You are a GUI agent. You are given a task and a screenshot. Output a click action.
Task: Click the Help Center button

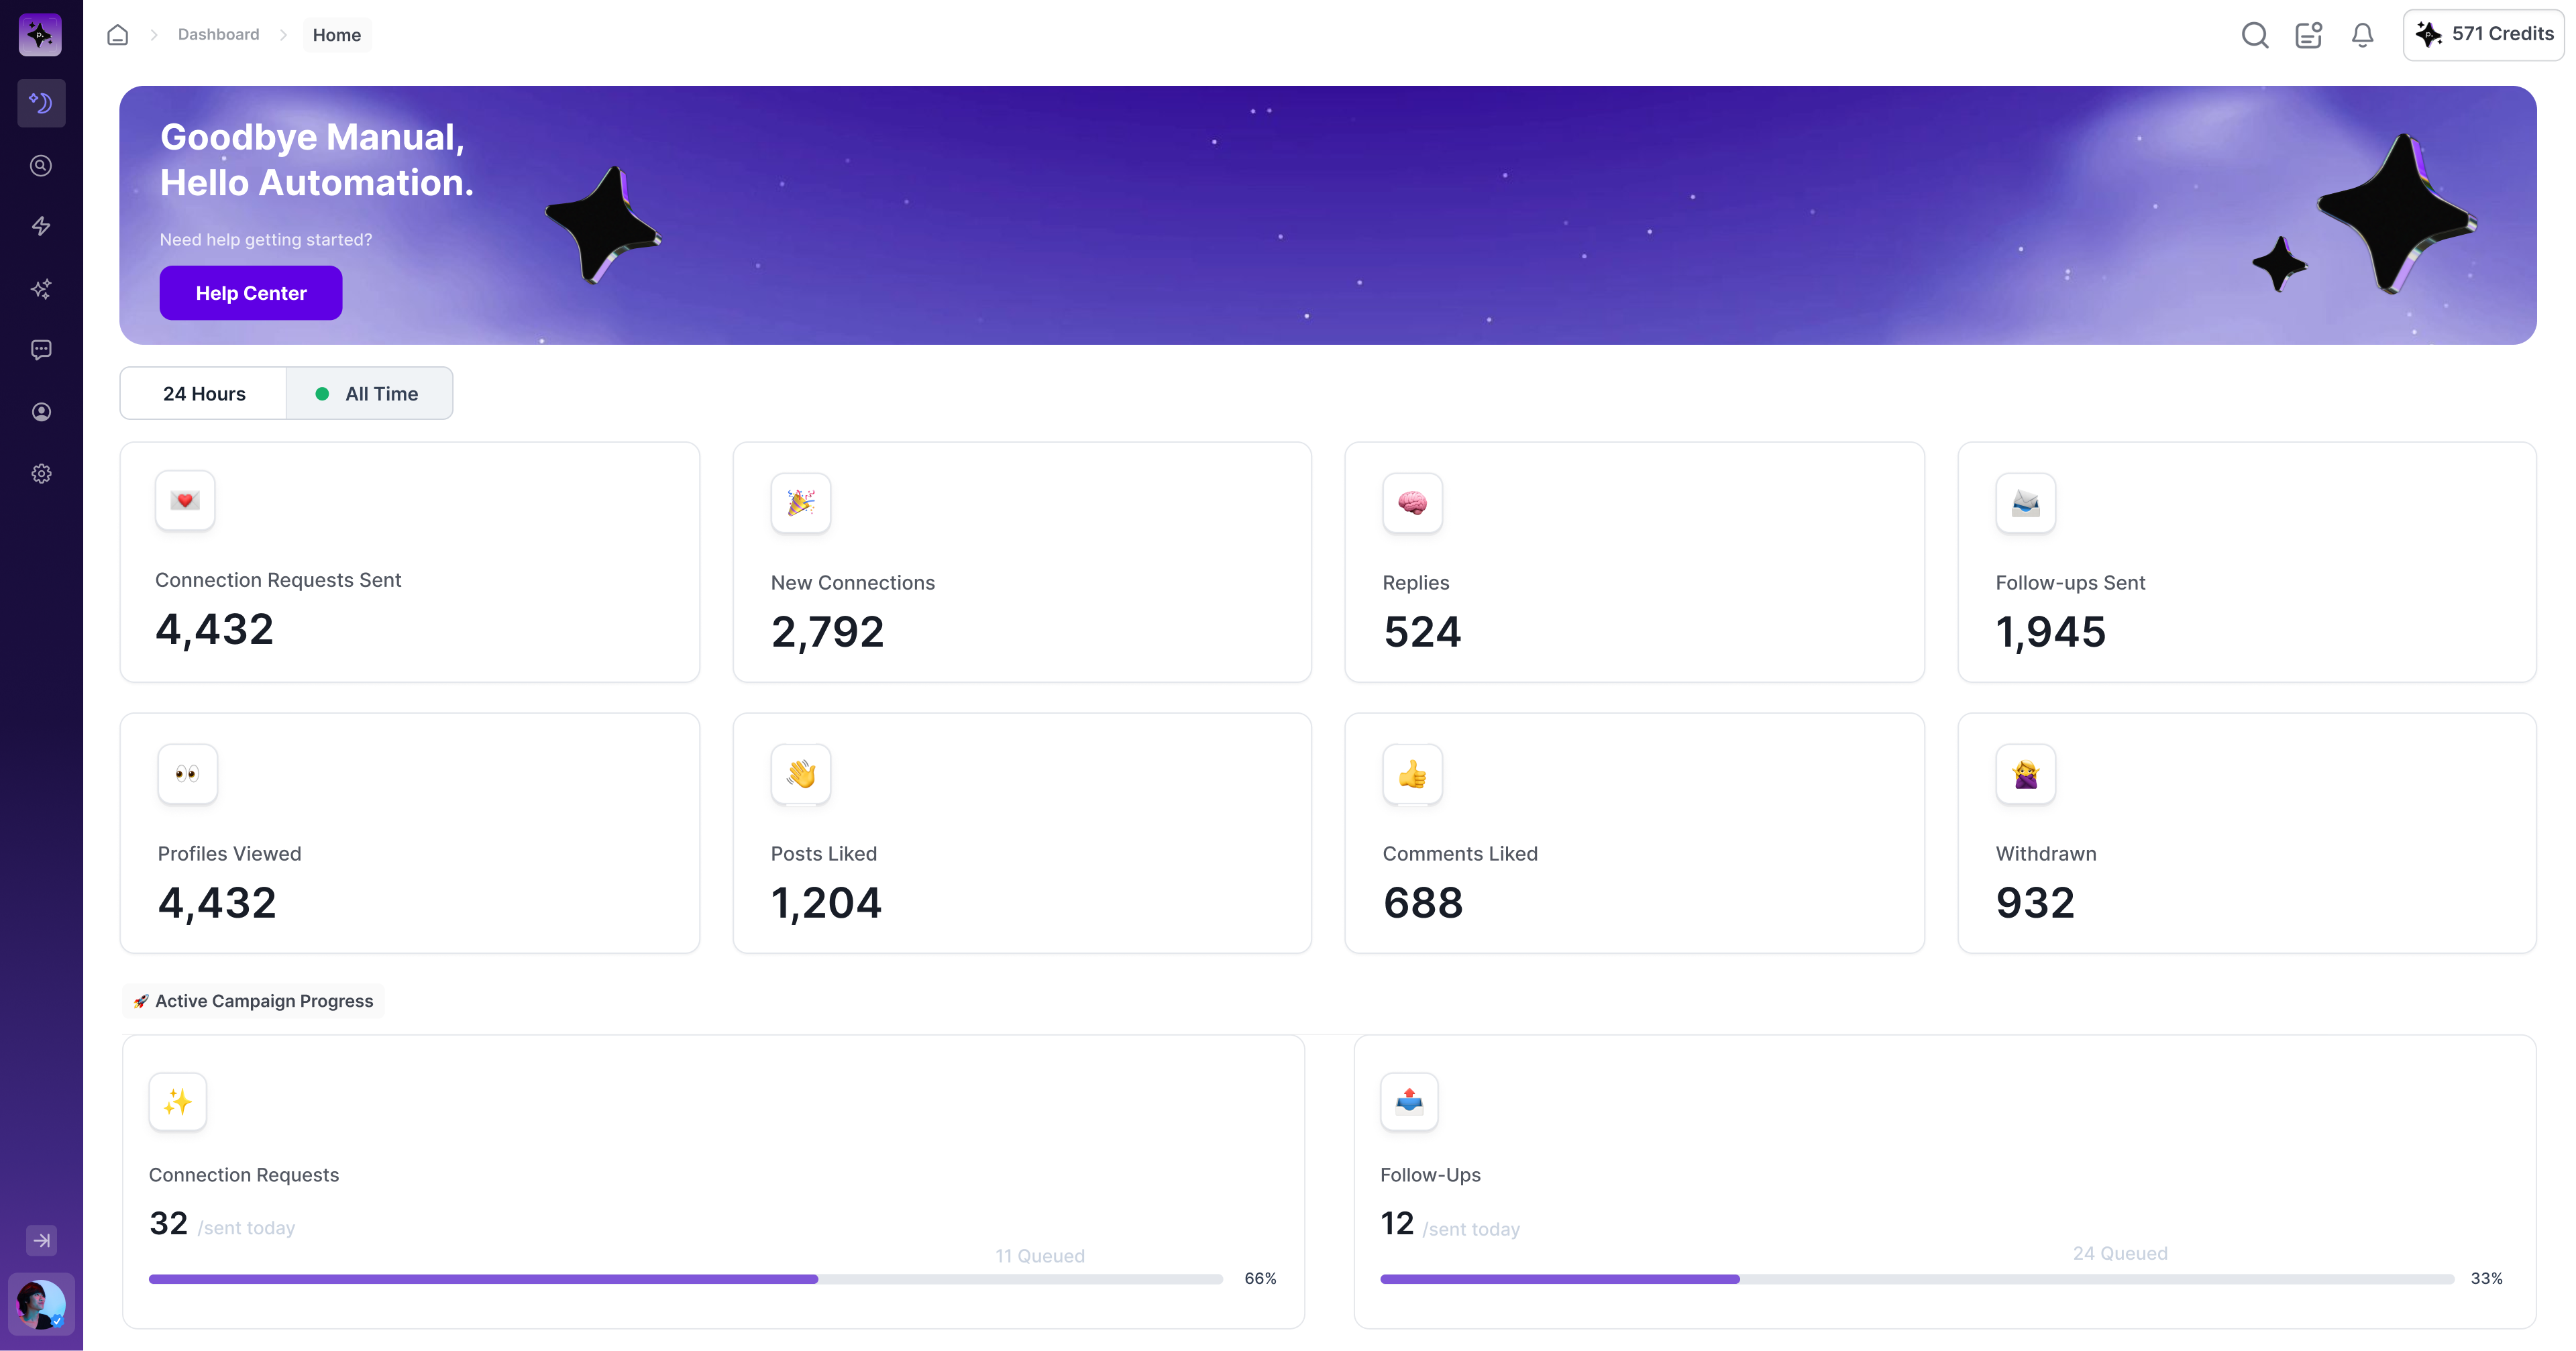click(x=251, y=293)
